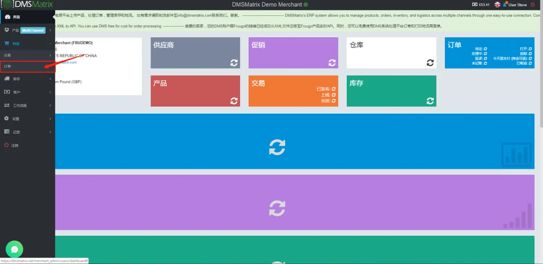Click the bar chart icon in blue panel
The height and width of the screenshot is (264, 543).
516,154
